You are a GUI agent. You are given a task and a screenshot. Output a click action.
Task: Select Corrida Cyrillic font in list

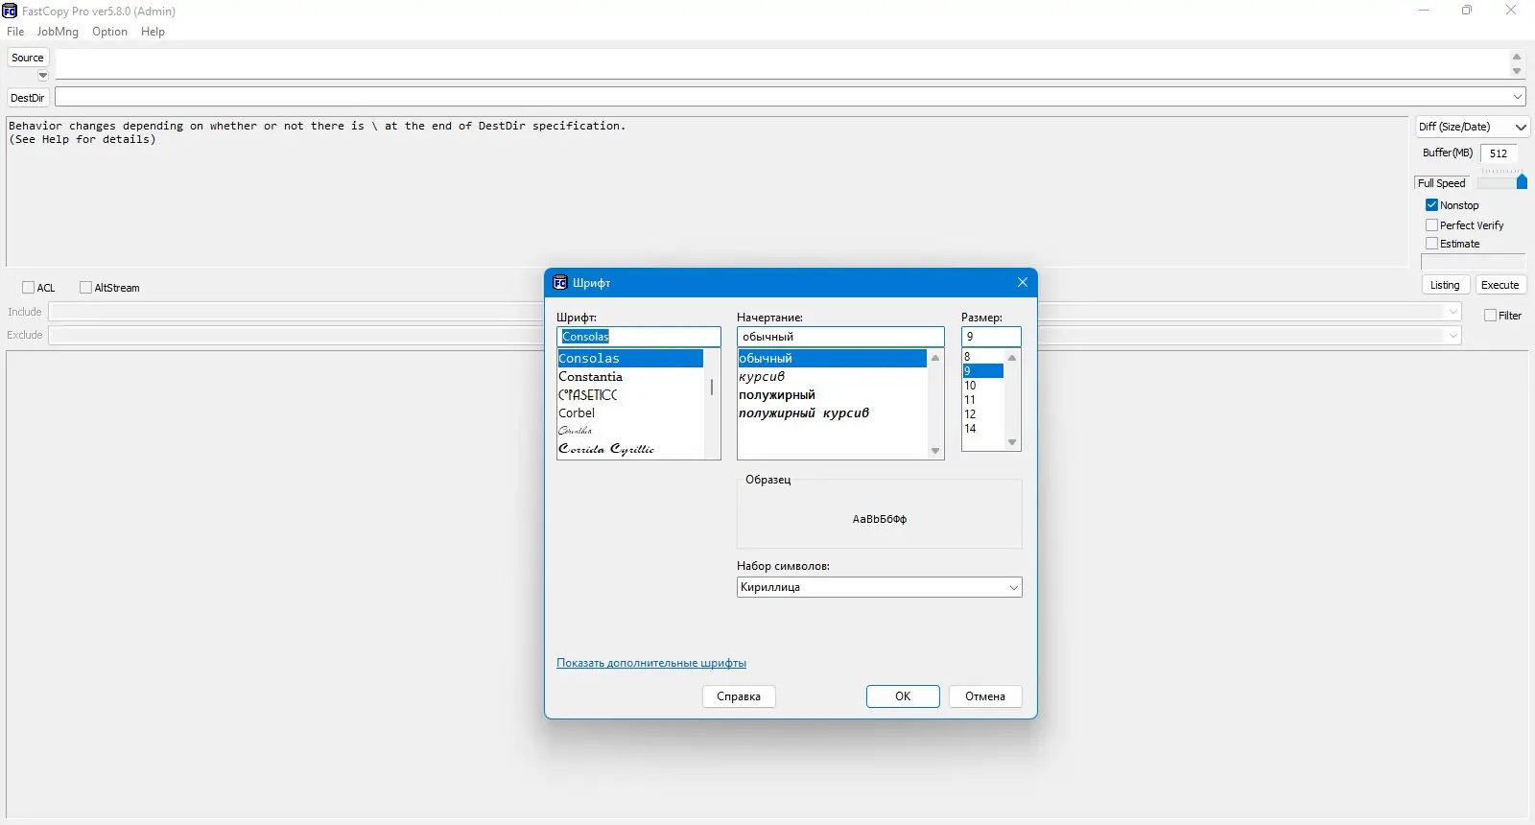pyautogui.click(x=630, y=449)
